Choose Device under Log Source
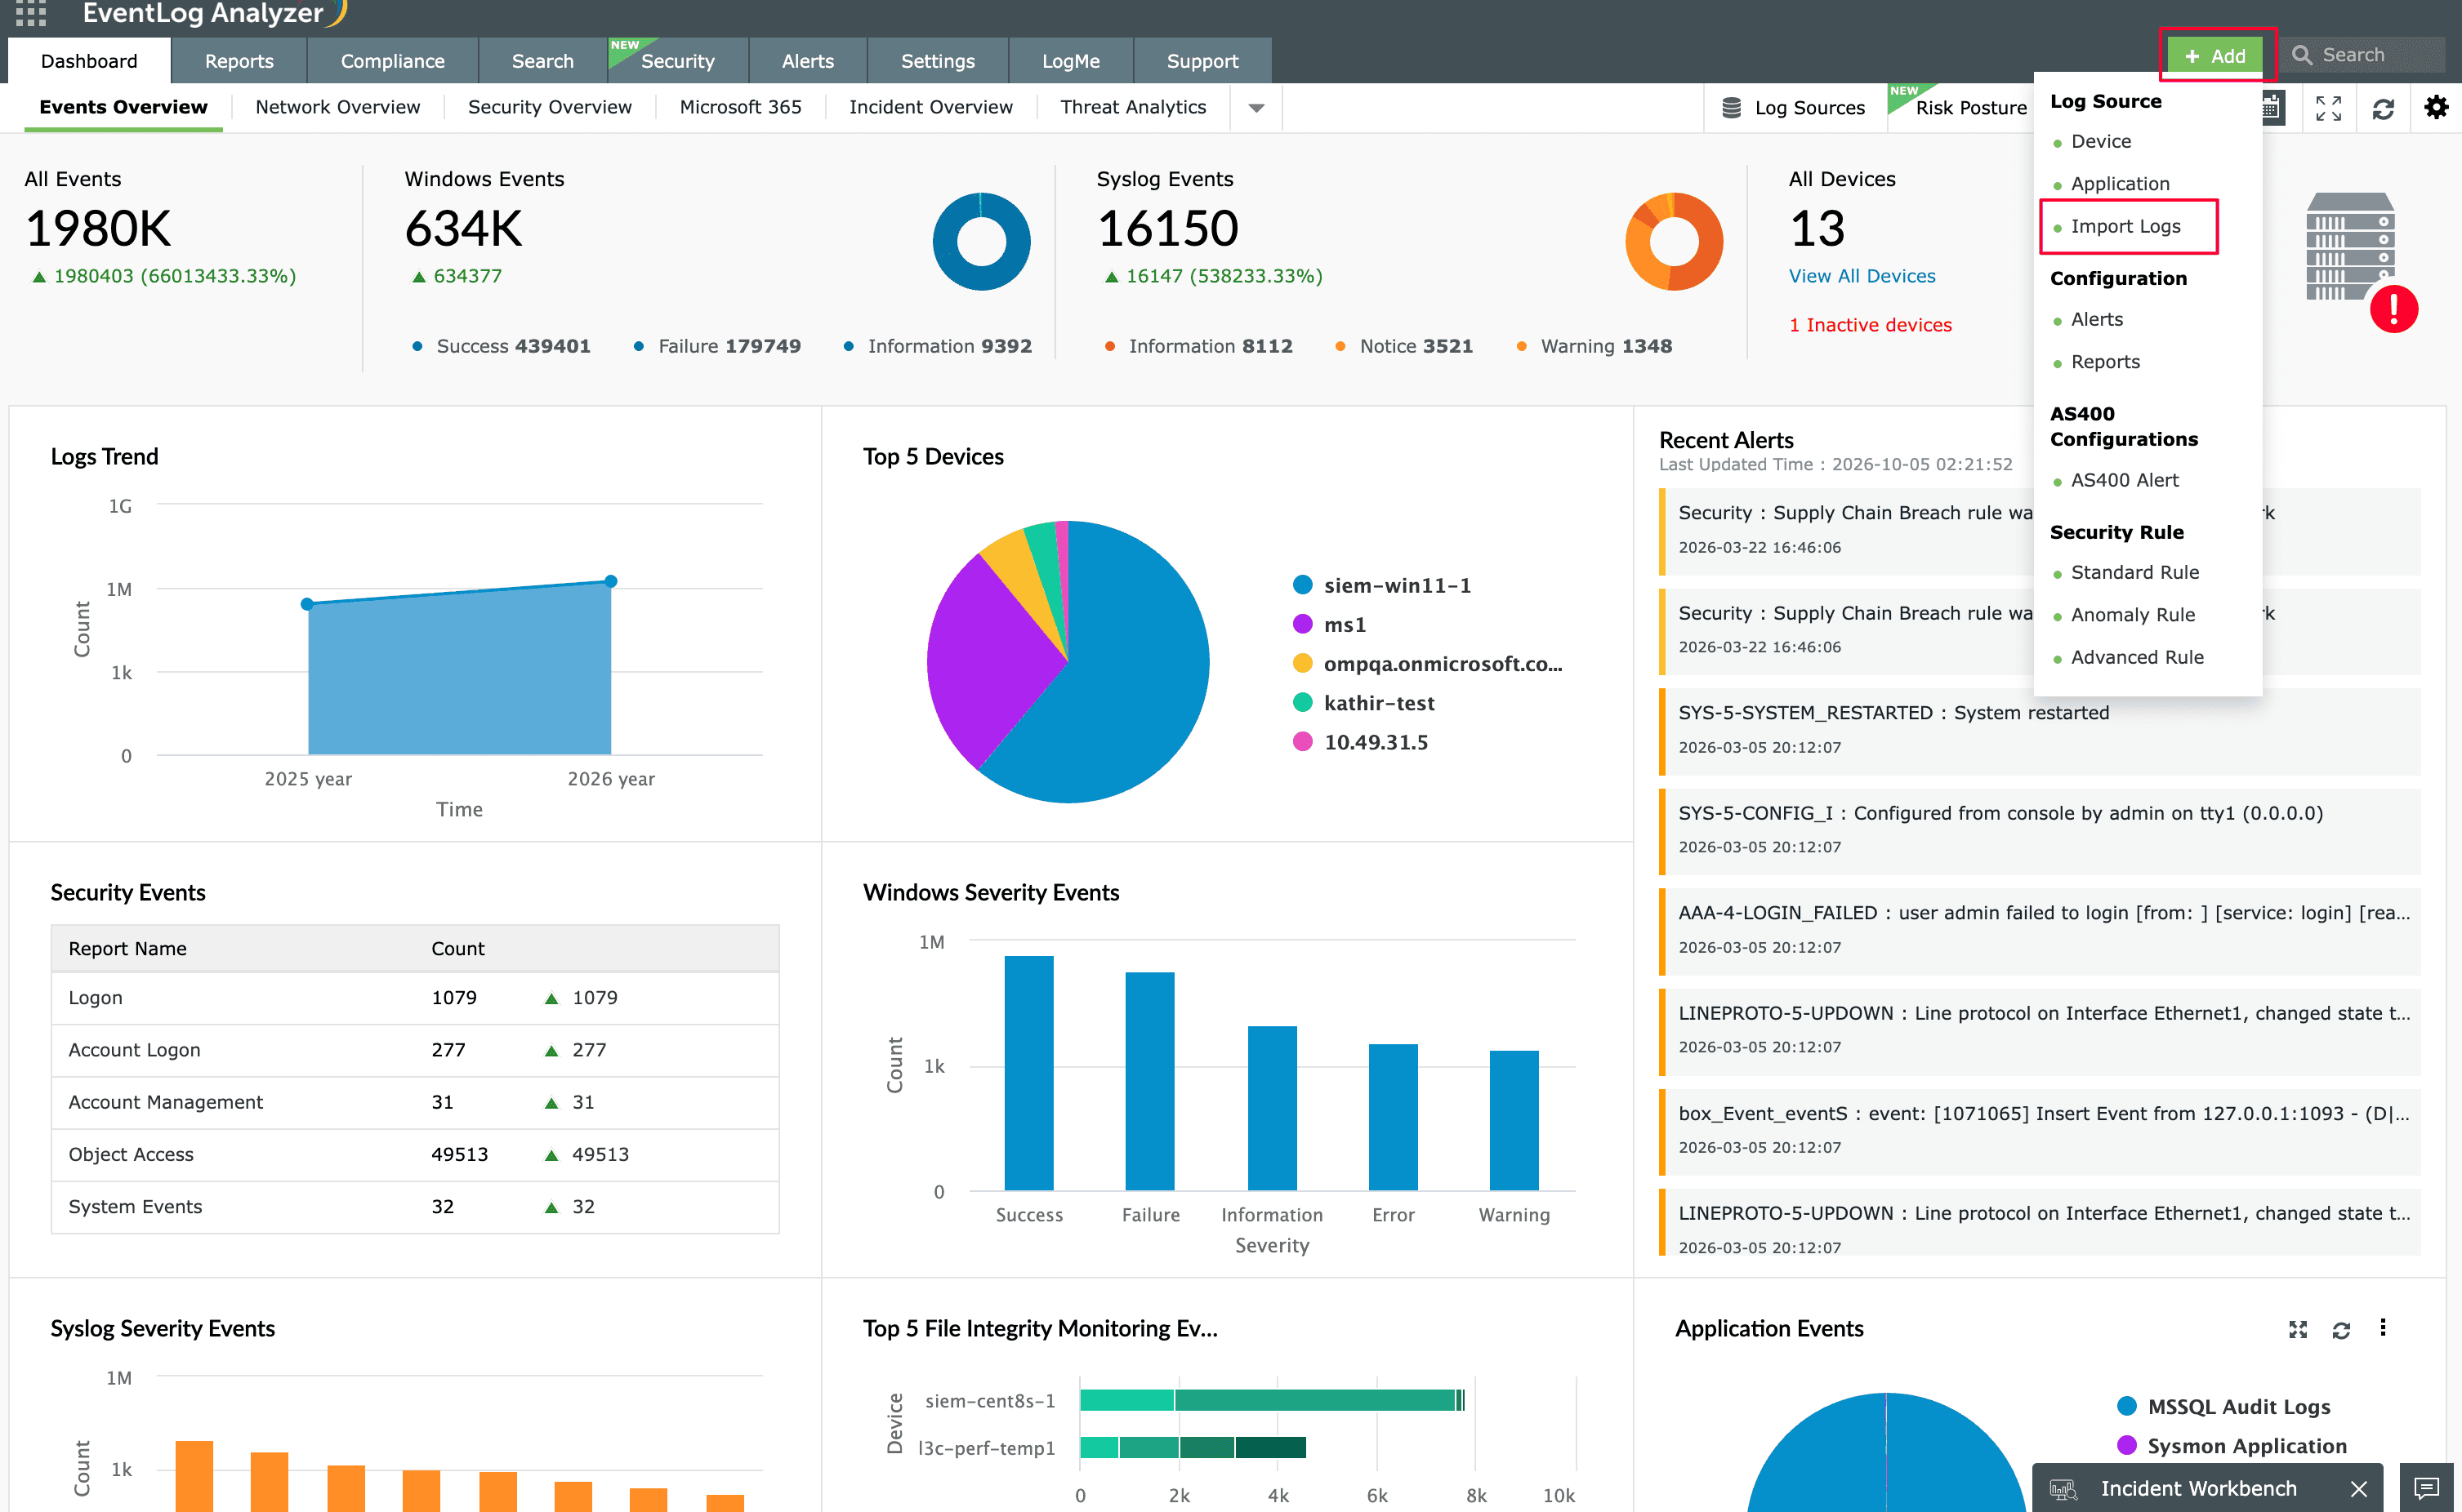The image size is (2462, 1512). [2101, 141]
